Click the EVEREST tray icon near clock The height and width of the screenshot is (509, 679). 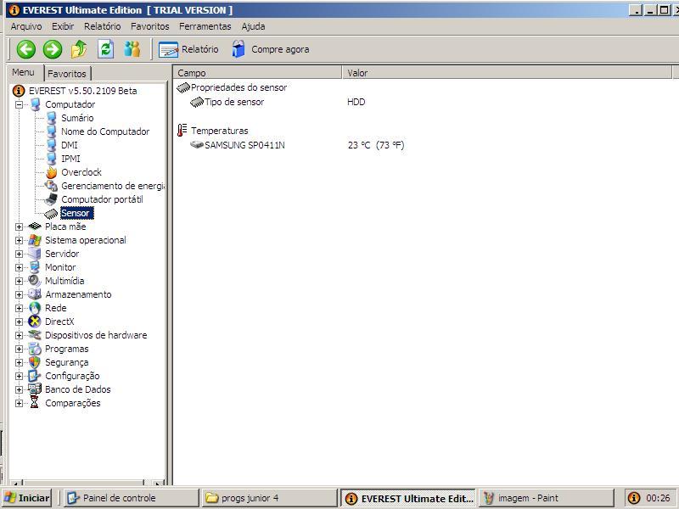[634, 498]
